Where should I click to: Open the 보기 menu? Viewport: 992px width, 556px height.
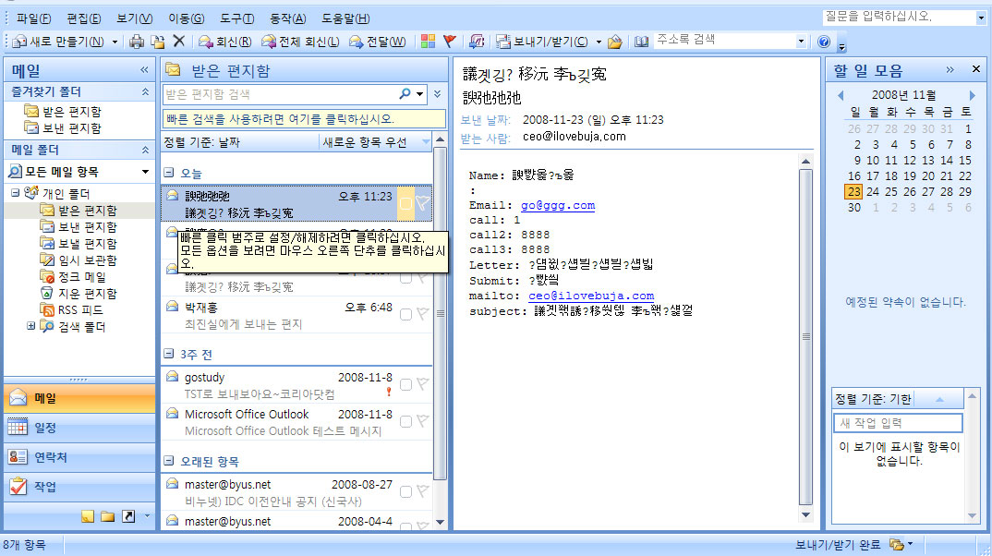[134, 18]
